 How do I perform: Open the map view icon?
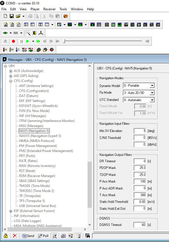pos(59,24)
